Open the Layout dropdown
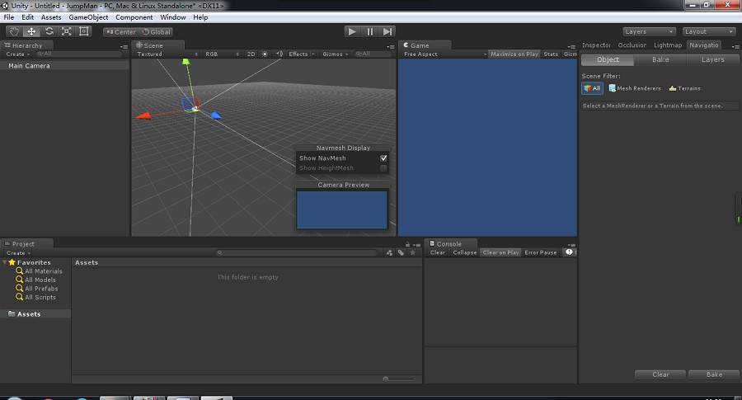742x400 pixels. tap(709, 31)
